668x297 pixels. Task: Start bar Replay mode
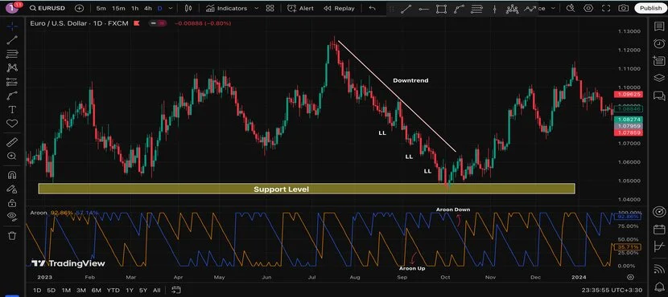pos(339,8)
